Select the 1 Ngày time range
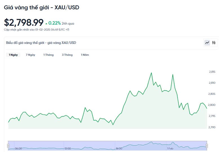The width and height of the screenshot is (219, 152). click(x=13, y=55)
